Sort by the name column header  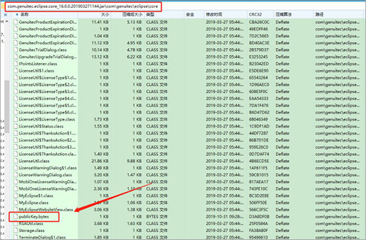coord(24,15)
